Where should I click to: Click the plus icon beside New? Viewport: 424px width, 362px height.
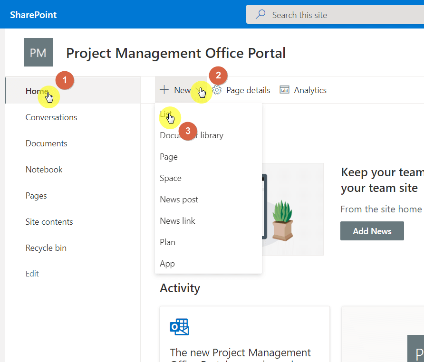click(x=164, y=89)
